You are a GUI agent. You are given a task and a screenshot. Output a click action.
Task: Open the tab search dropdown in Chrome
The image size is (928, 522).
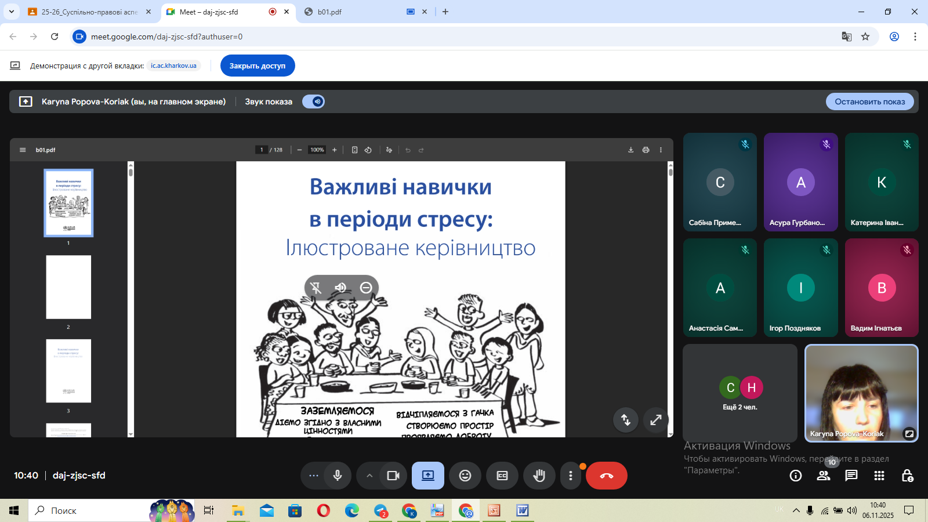point(11,12)
